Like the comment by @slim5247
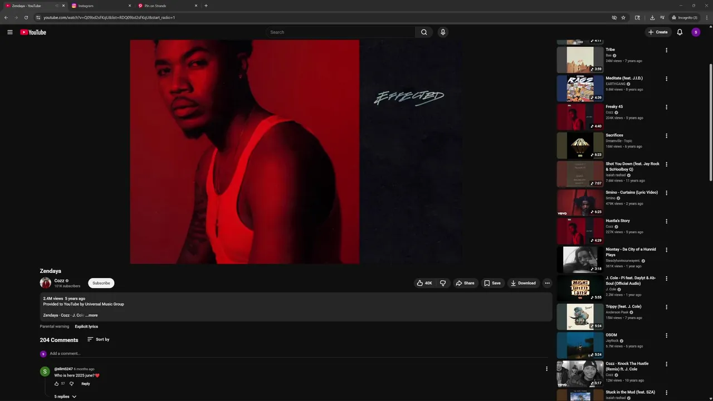This screenshot has width=713, height=401. [x=56, y=384]
